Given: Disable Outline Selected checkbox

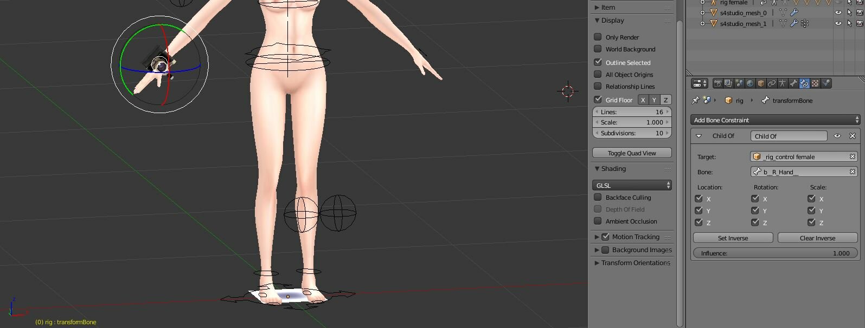Looking at the screenshot, I should 598,62.
